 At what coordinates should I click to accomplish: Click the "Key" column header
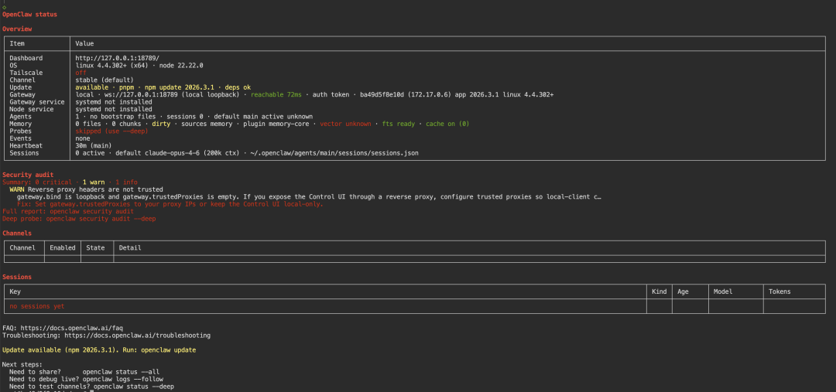(15, 291)
